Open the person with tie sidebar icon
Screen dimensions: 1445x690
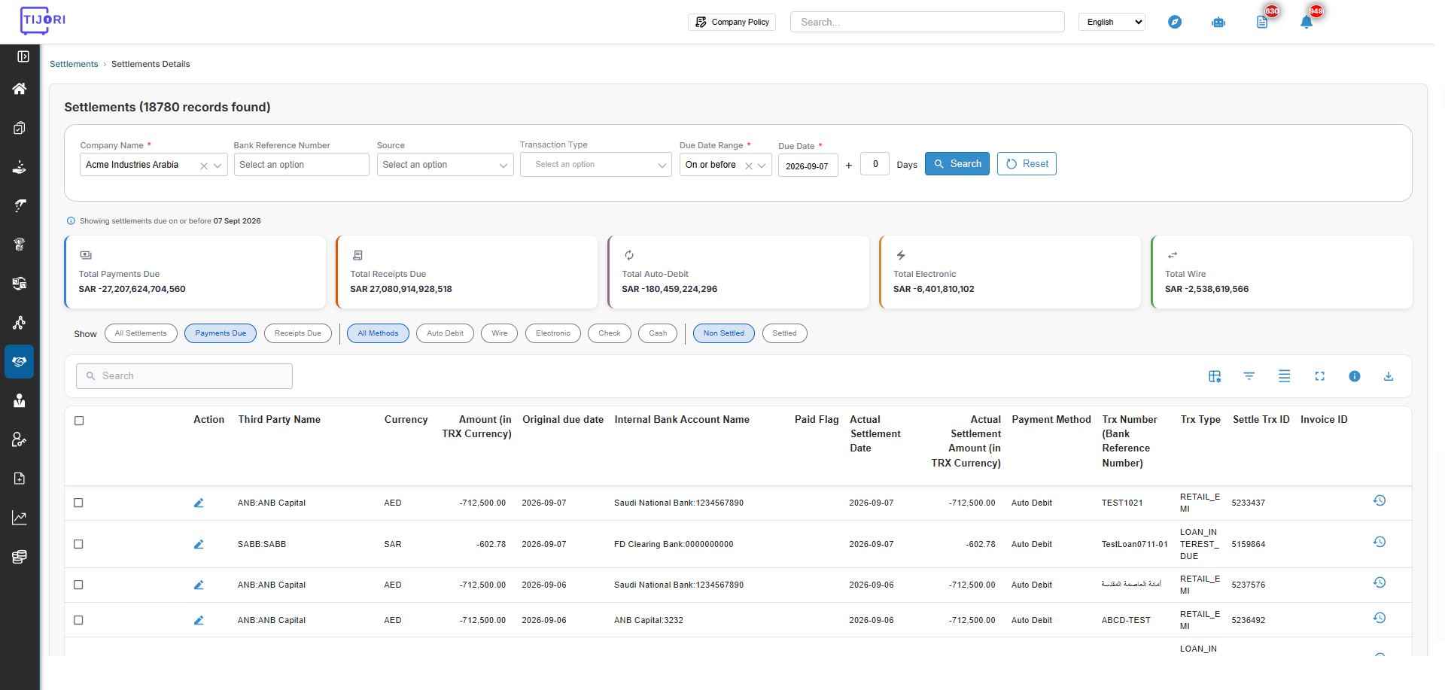click(x=20, y=400)
